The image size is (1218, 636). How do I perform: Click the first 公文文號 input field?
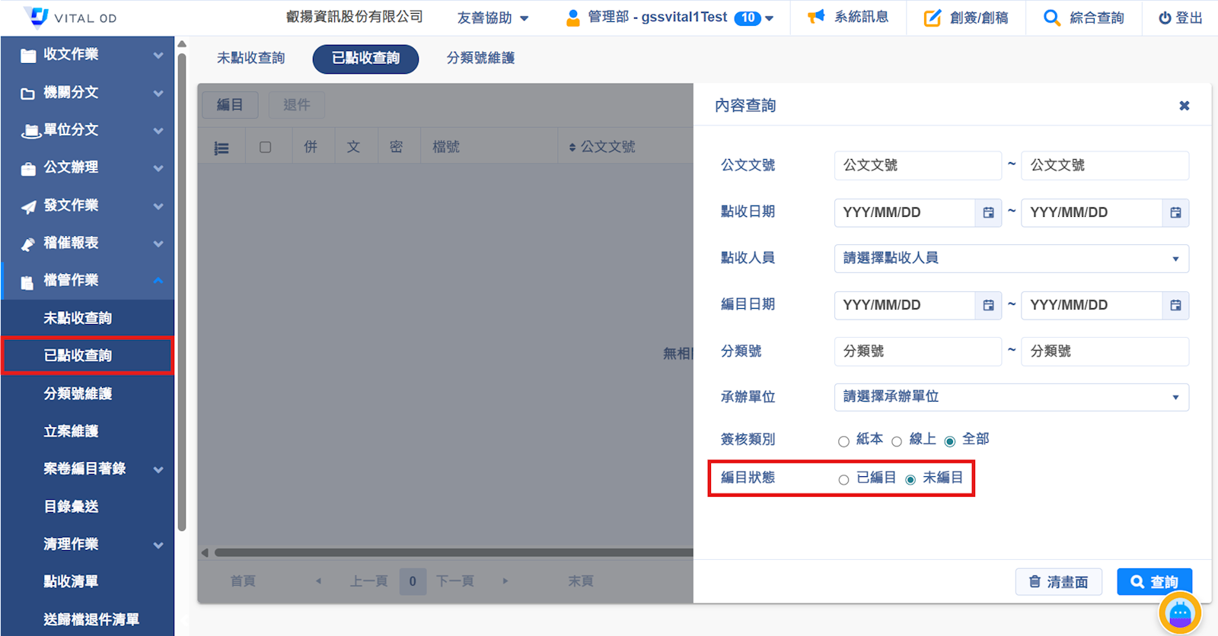tap(917, 166)
